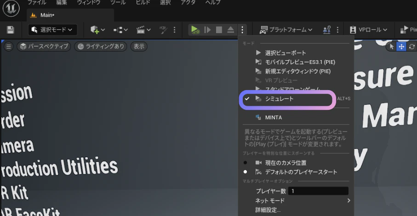Screen dimensions: 417x216
Task: Open the プラットフォーム dropdown menu
Action: point(286,30)
